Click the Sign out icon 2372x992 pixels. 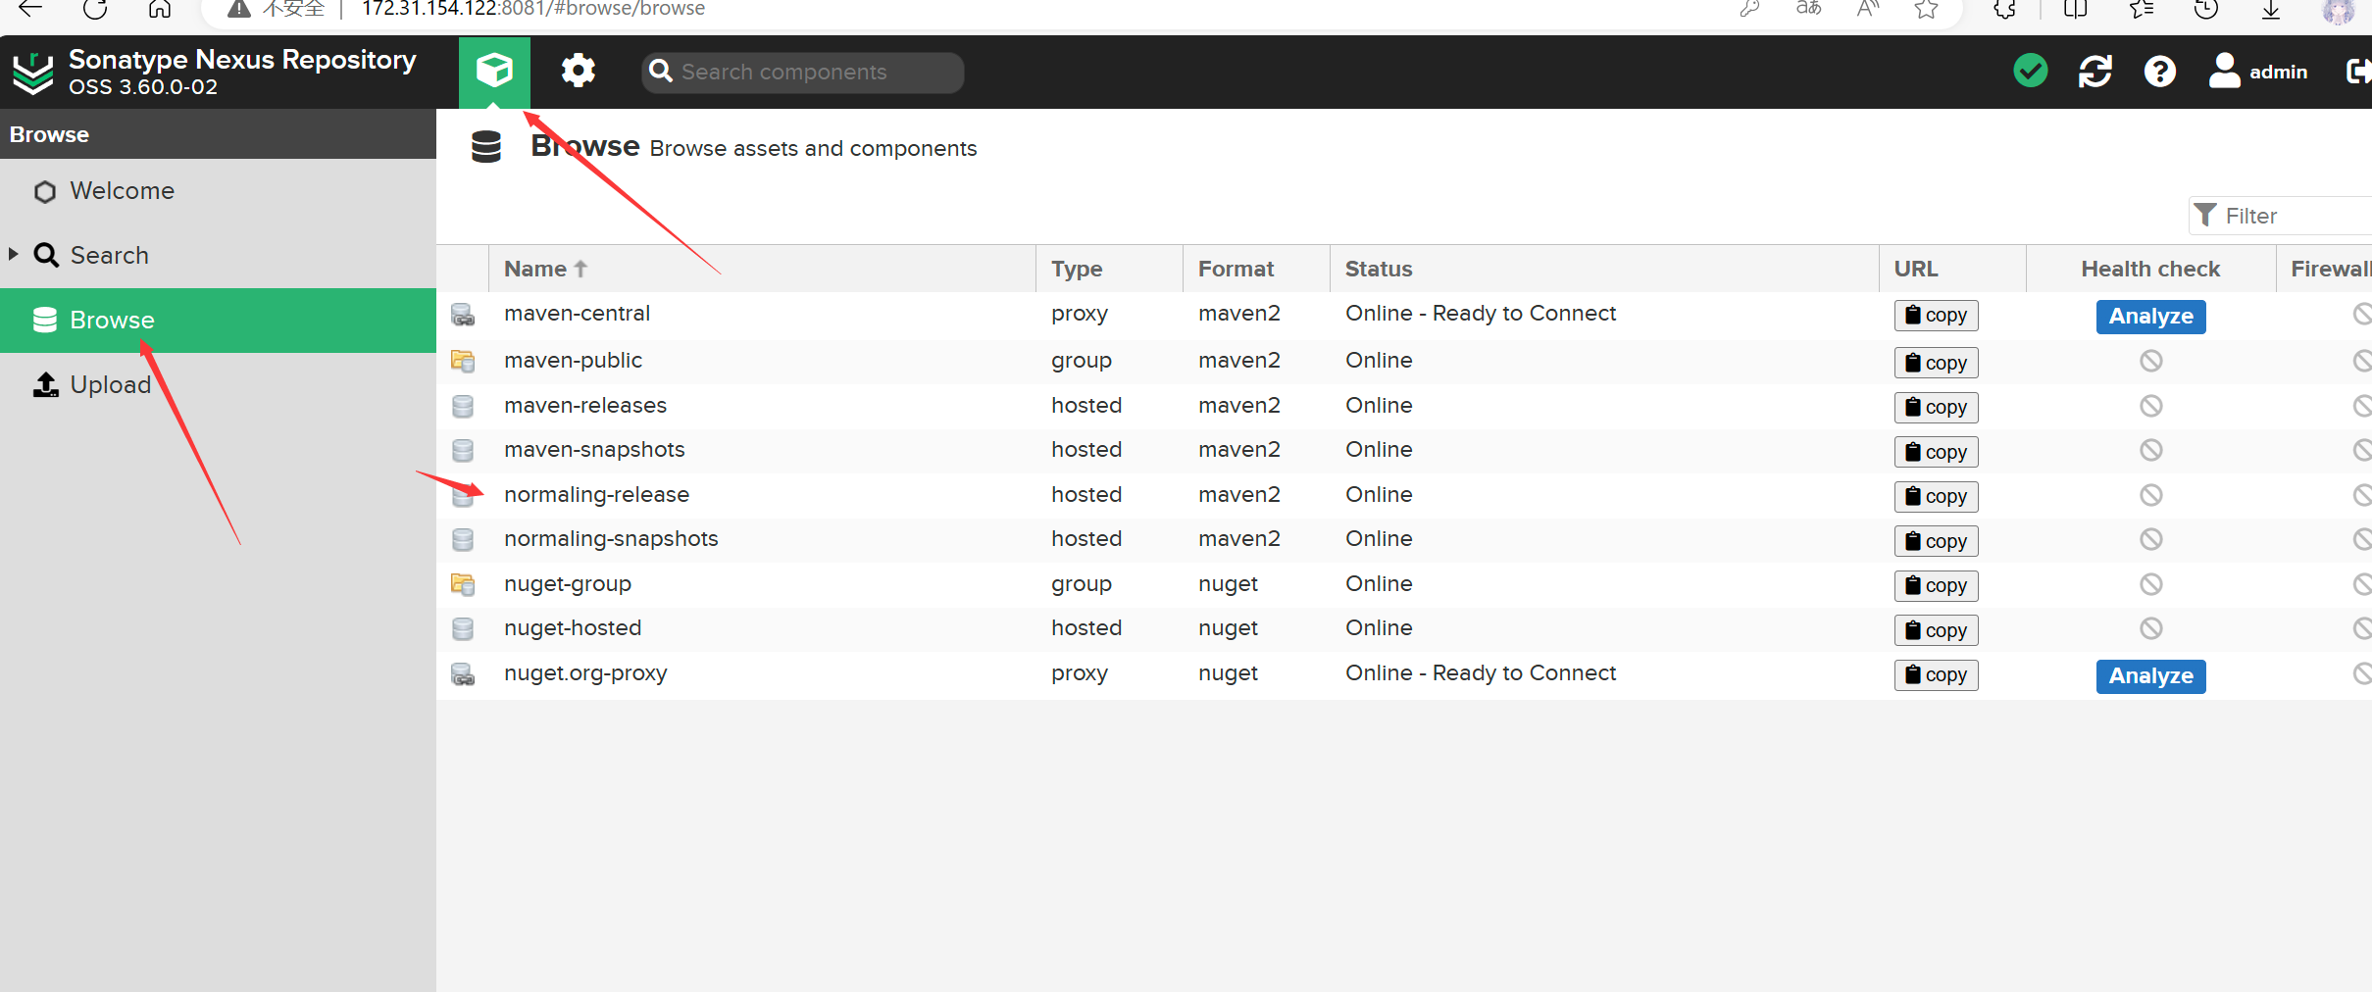2357,72
